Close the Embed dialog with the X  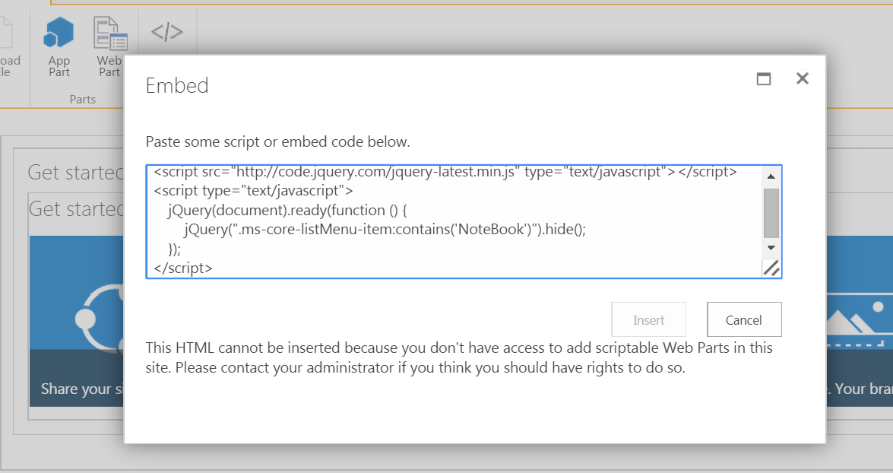point(803,78)
